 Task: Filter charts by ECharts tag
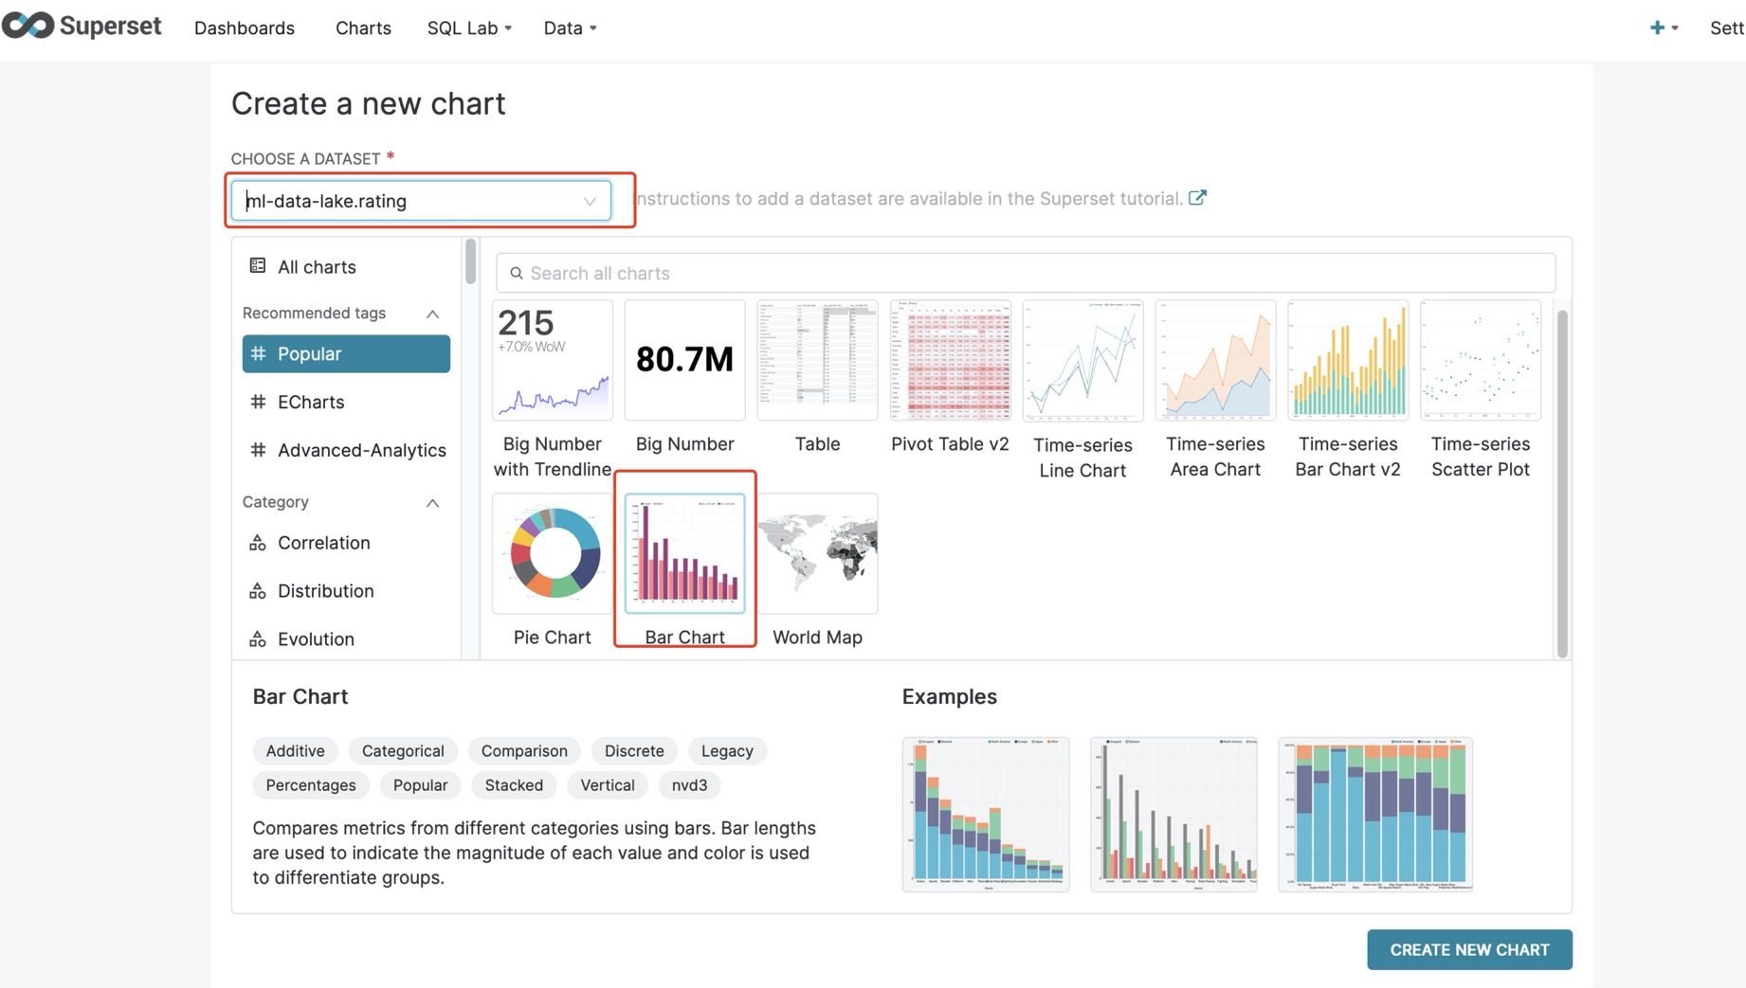point(311,402)
